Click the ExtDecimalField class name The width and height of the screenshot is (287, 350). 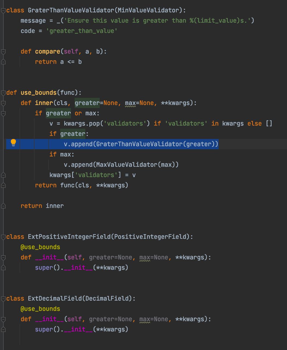[55, 299]
